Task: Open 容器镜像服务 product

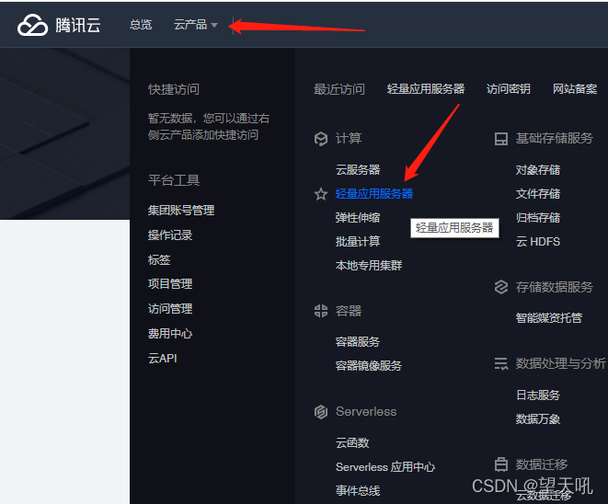Action: (369, 366)
